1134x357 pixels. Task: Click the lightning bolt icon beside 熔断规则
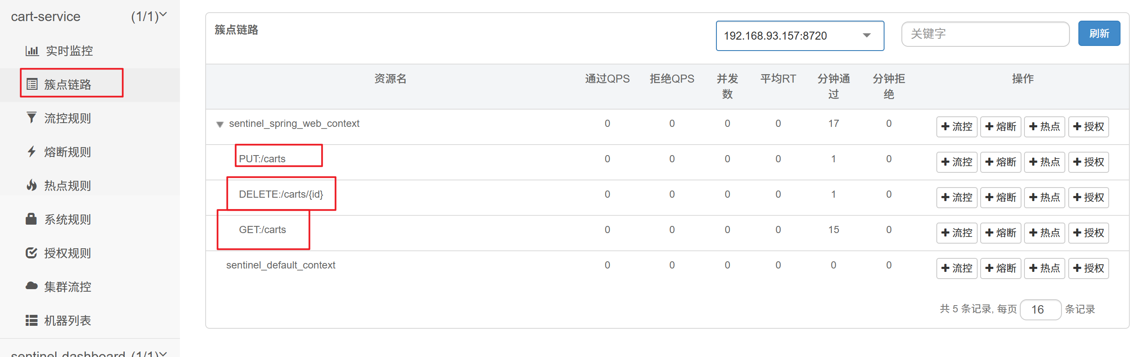[31, 151]
